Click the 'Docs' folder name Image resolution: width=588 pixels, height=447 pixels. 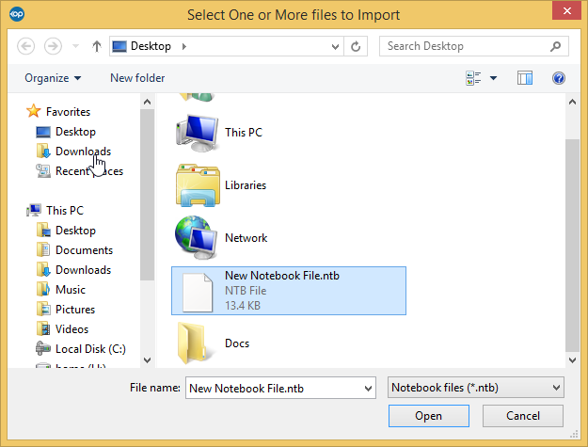[237, 343]
